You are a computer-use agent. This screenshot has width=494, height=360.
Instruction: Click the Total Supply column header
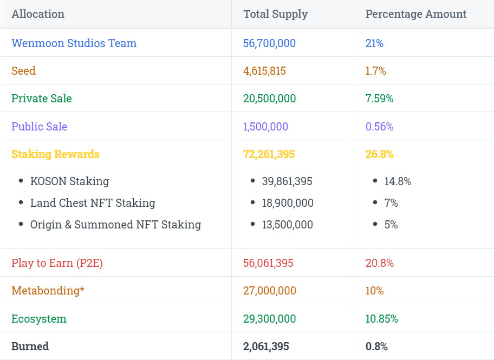pos(275,14)
